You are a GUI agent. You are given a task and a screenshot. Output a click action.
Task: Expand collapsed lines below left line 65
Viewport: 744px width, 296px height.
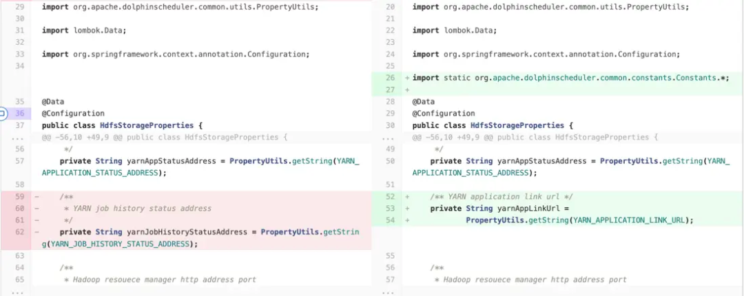click(16, 292)
